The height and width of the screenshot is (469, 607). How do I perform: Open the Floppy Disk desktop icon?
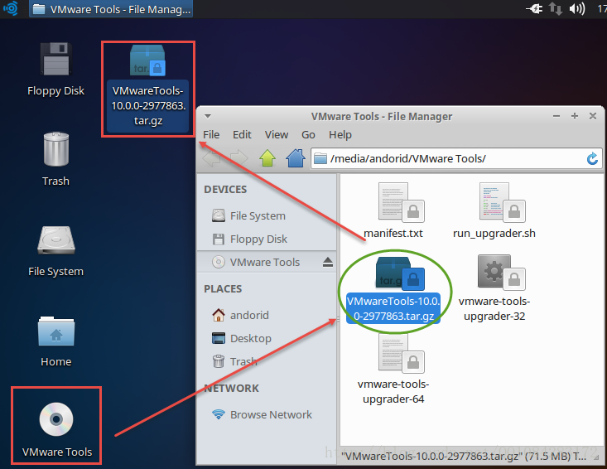56,70
